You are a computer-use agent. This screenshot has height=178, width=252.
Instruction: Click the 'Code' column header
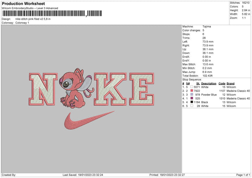point(222,84)
